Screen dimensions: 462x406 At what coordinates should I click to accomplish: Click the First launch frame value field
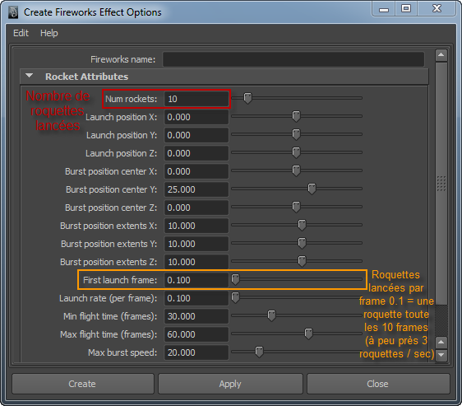[x=196, y=280]
